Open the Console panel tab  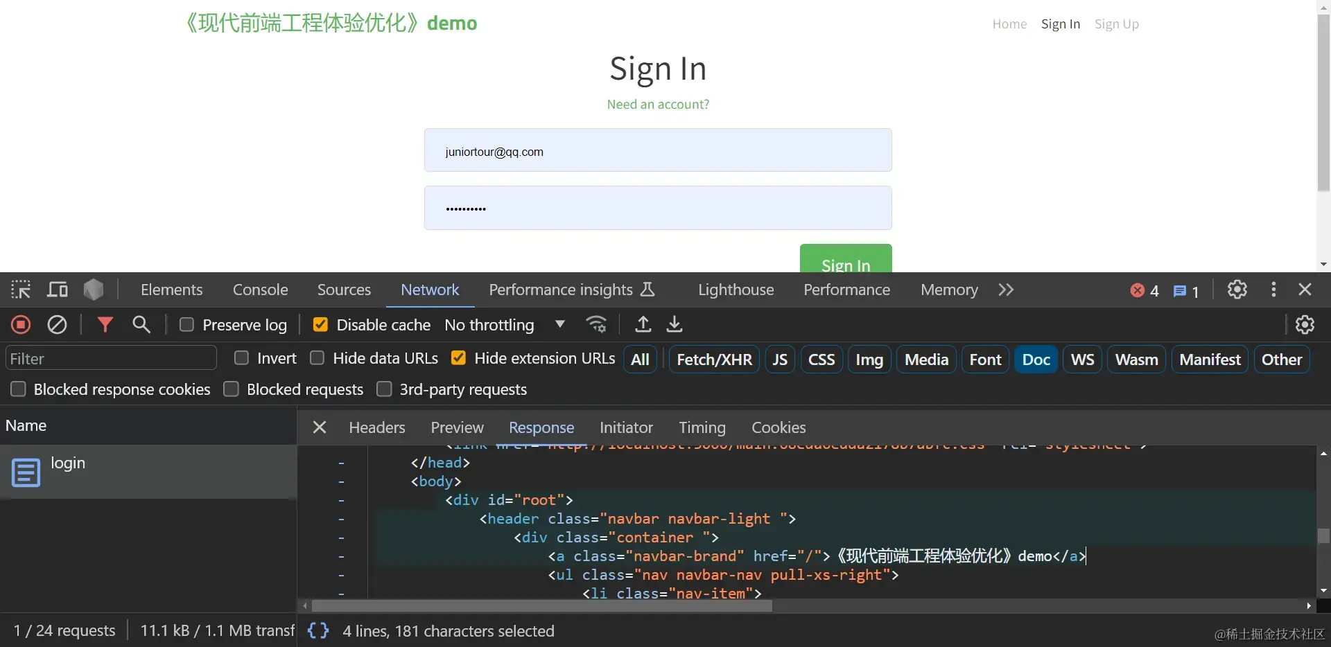tap(260, 290)
